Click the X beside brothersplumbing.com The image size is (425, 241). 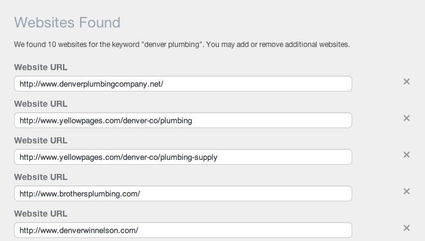[x=406, y=191]
